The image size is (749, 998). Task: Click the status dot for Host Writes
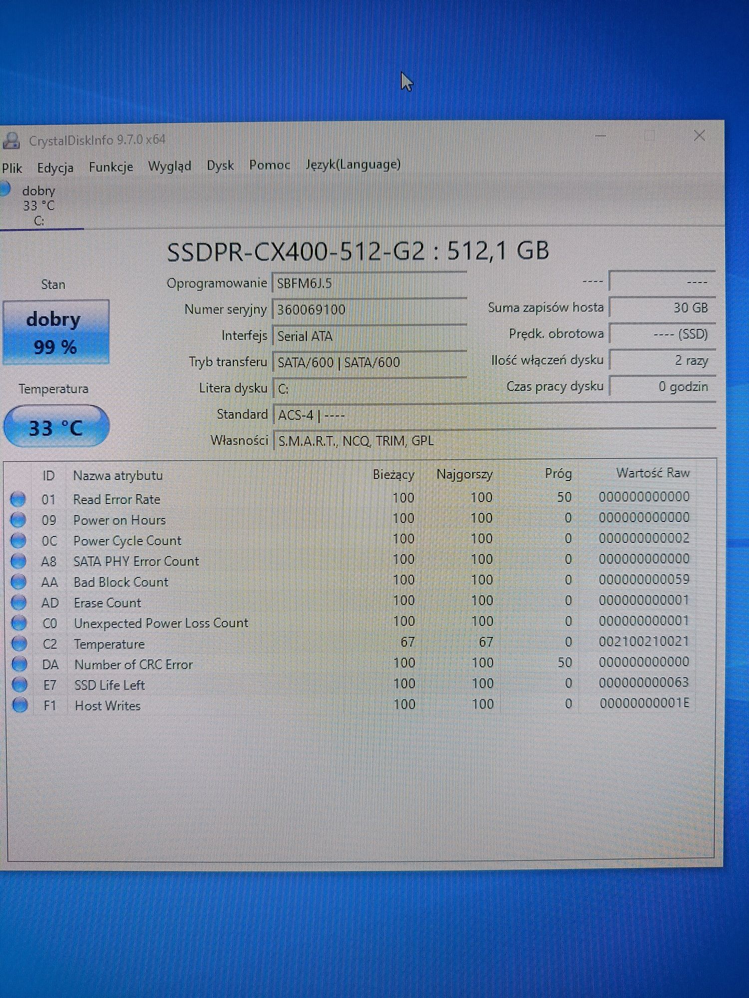point(20,705)
